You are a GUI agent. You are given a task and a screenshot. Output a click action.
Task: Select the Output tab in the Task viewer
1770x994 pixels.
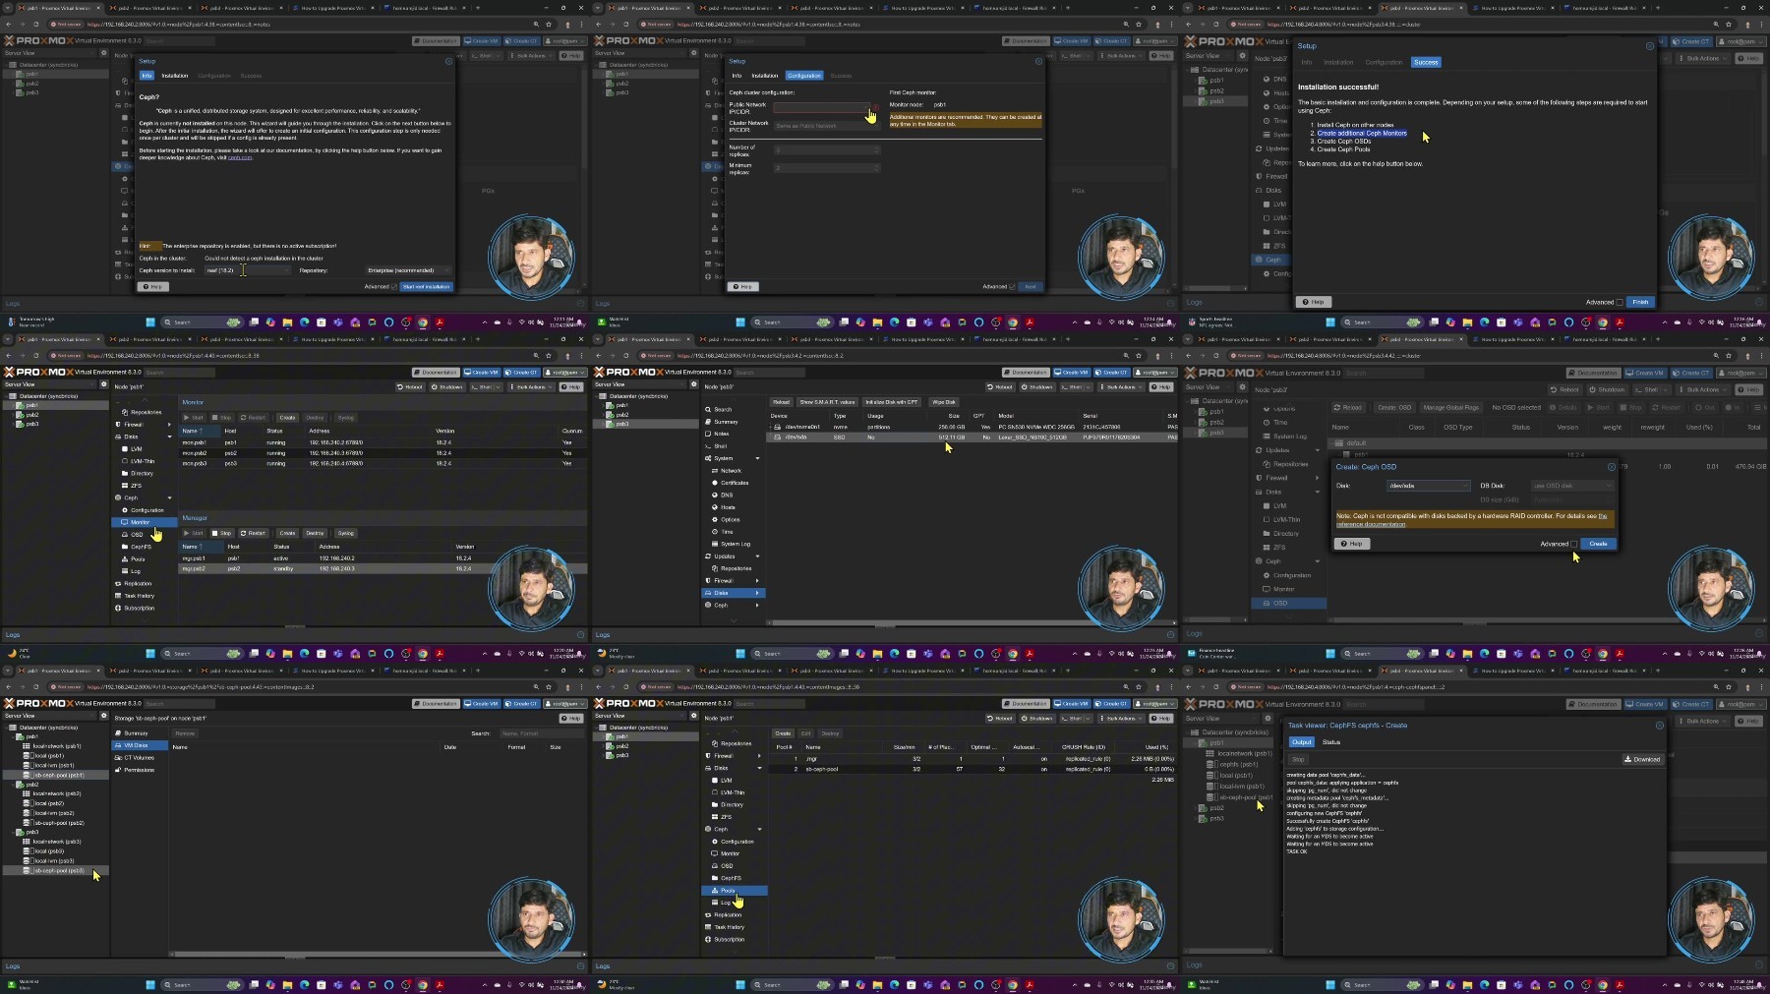[1302, 742]
